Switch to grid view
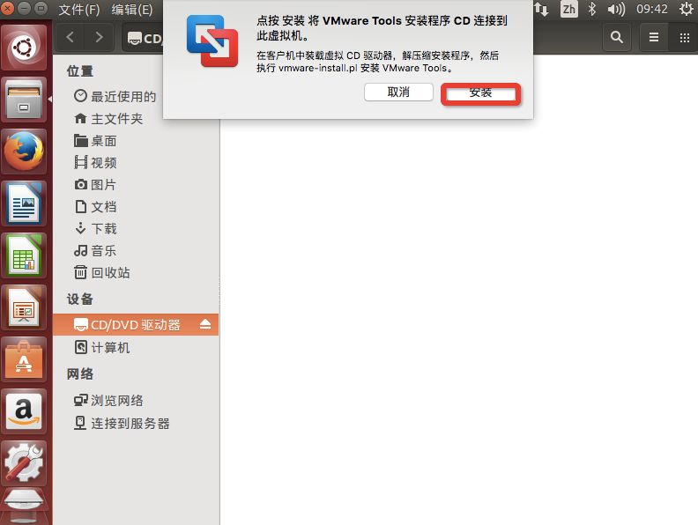 coord(684,37)
